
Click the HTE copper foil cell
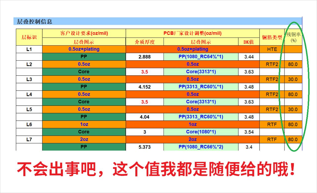(272, 49)
